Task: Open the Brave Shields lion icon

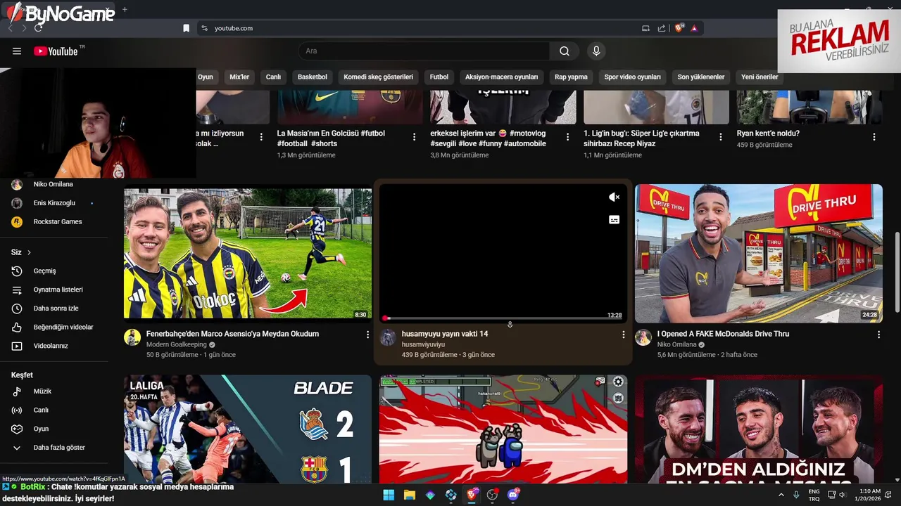Action: pyautogui.click(x=679, y=28)
